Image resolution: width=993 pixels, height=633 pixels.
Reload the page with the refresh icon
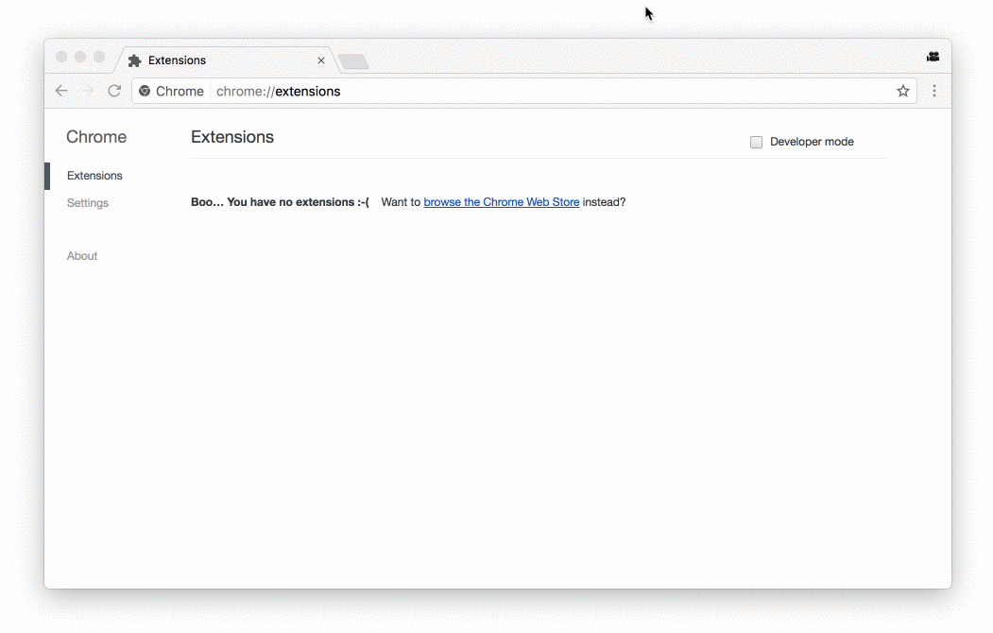click(114, 91)
